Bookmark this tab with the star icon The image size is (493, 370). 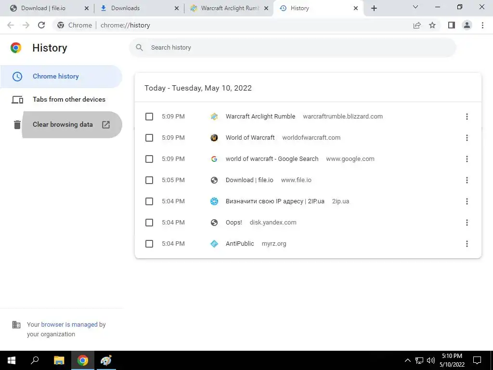click(x=432, y=25)
